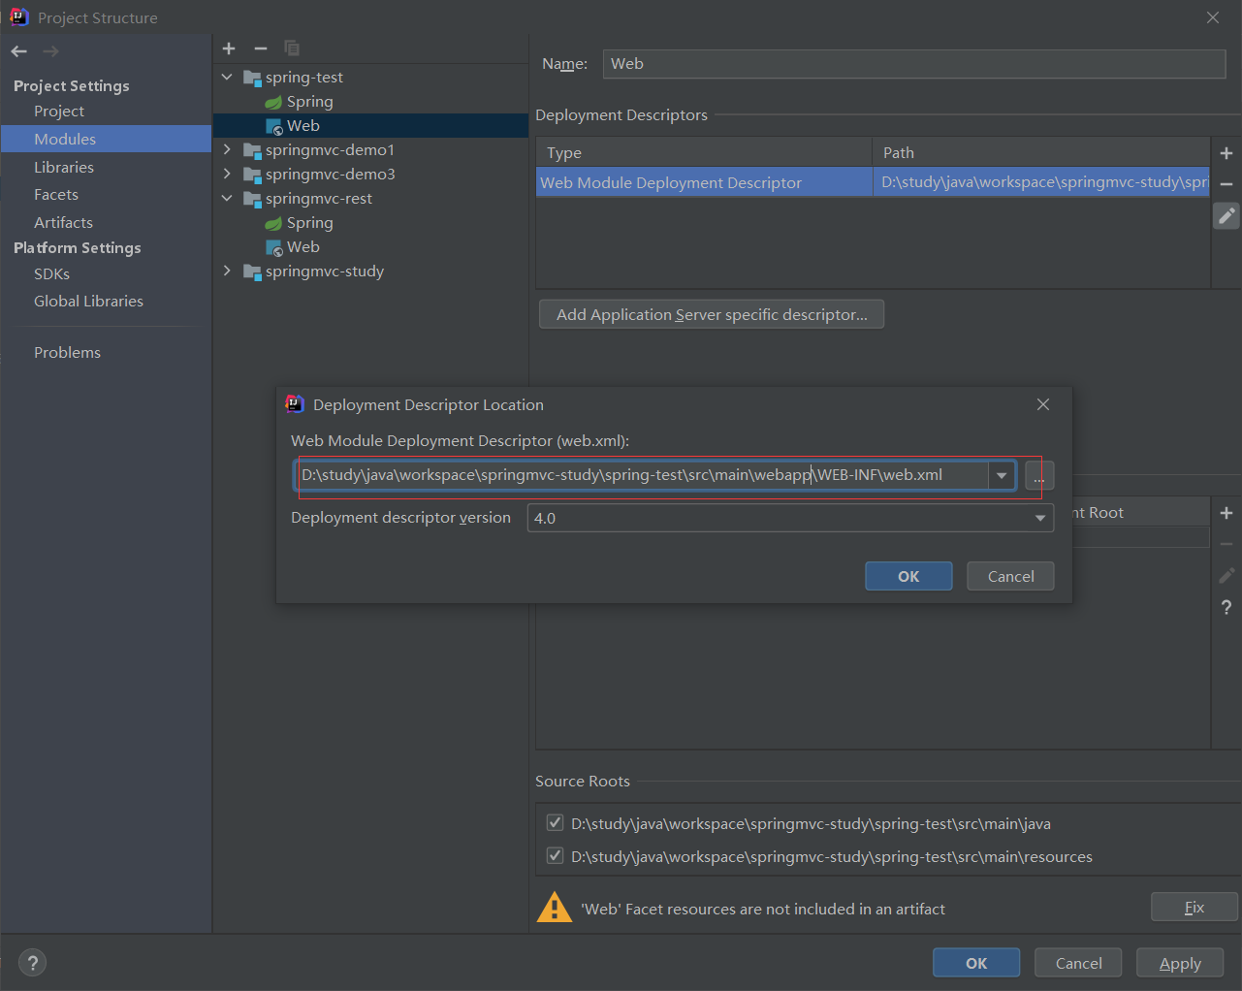The image size is (1242, 991).
Task: Remove selected module with the minus icon
Action: (260, 48)
